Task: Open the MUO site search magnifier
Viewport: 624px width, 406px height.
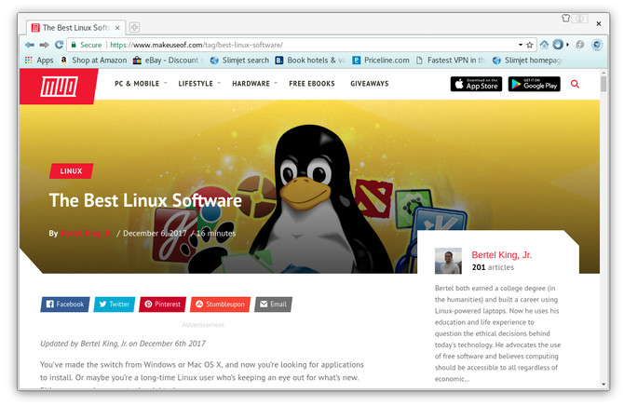Action: [575, 84]
